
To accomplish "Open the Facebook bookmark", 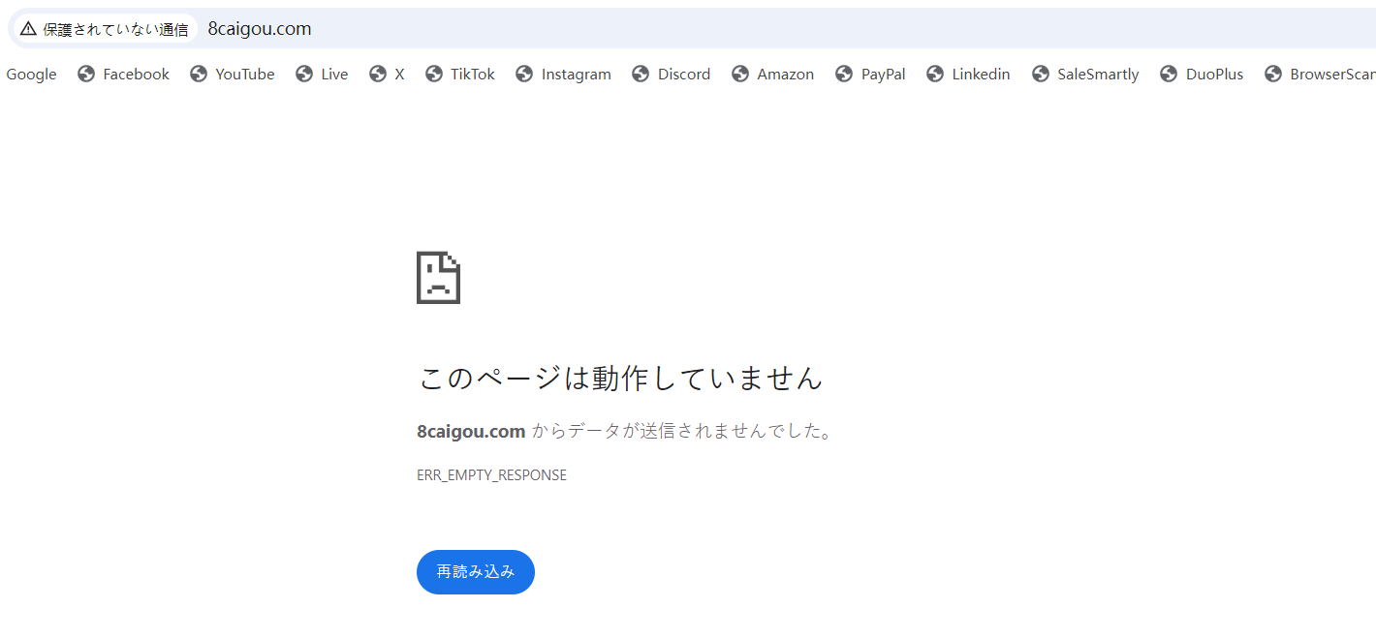I will (x=123, y=75).
